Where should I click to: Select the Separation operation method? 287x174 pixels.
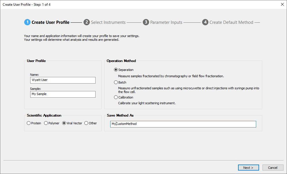116,70
